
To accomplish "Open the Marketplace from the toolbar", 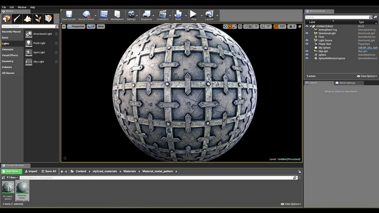I will click(117, 14).
